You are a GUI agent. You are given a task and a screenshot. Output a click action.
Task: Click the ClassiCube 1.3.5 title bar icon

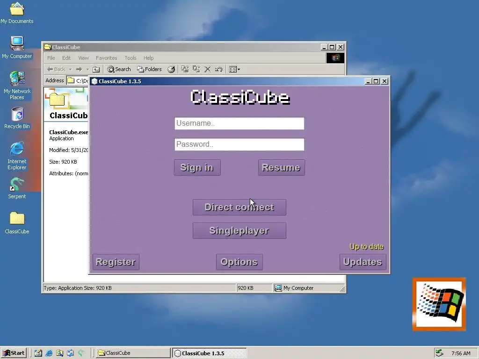tap(94, 81)
